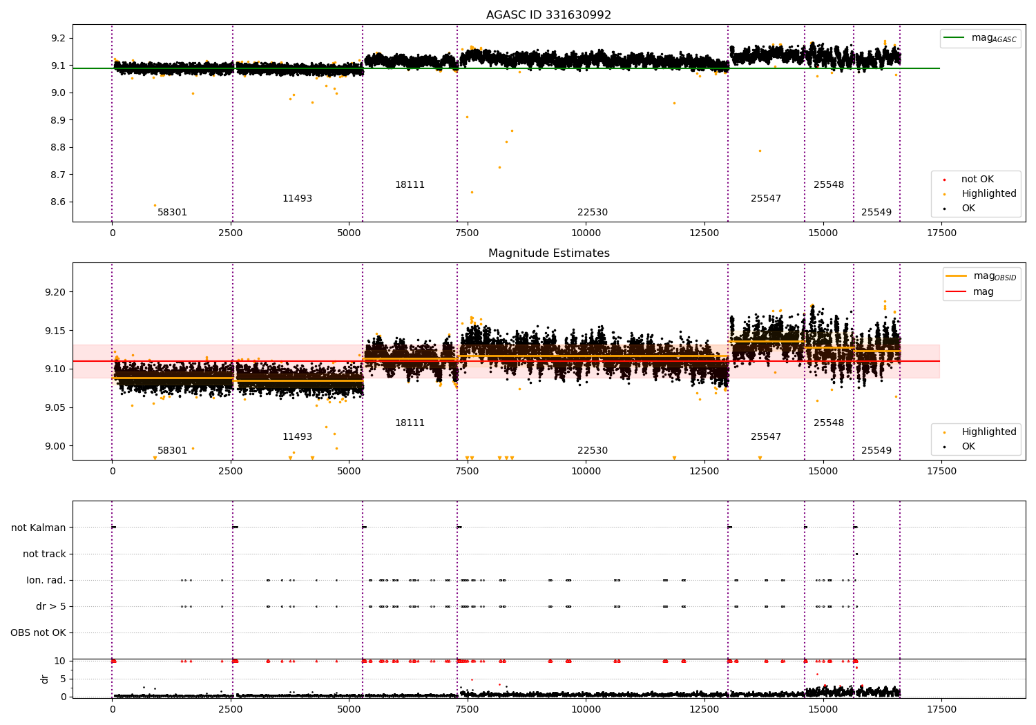Click obsid label 22530 in Magnitude Estimates plot
The height and width of the screenshot is (725, 1036).
(593, 451)
